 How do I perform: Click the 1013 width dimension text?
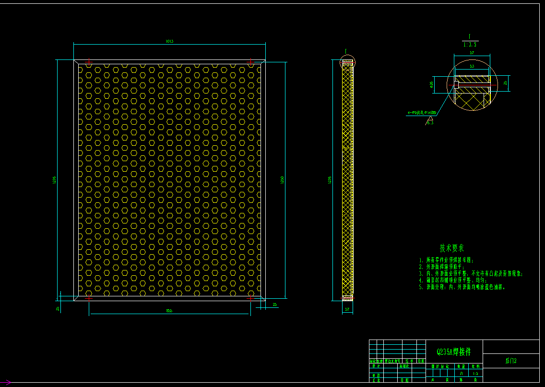click(169, 41)
